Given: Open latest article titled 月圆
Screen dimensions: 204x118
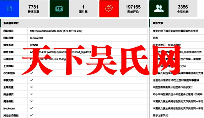Looking at the screenshot, I should click(155, 38).
